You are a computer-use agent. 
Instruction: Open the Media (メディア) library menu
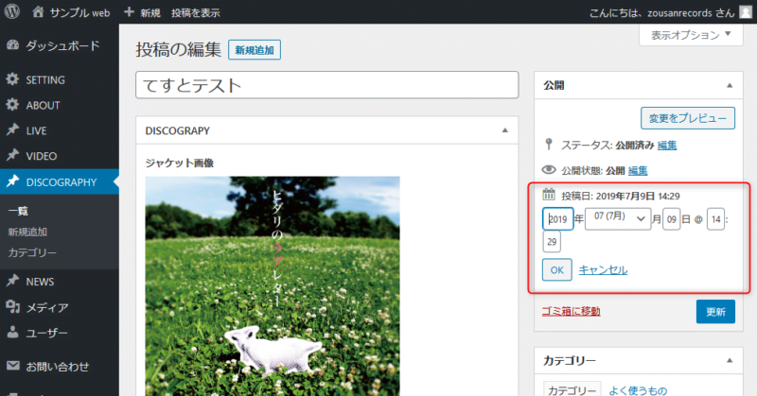(x=46, y=307)
